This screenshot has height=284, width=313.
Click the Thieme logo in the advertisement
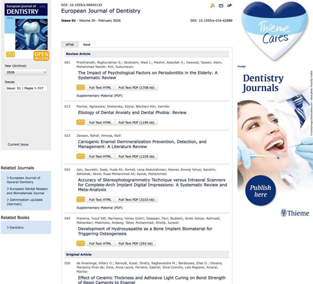pos(295,213)
